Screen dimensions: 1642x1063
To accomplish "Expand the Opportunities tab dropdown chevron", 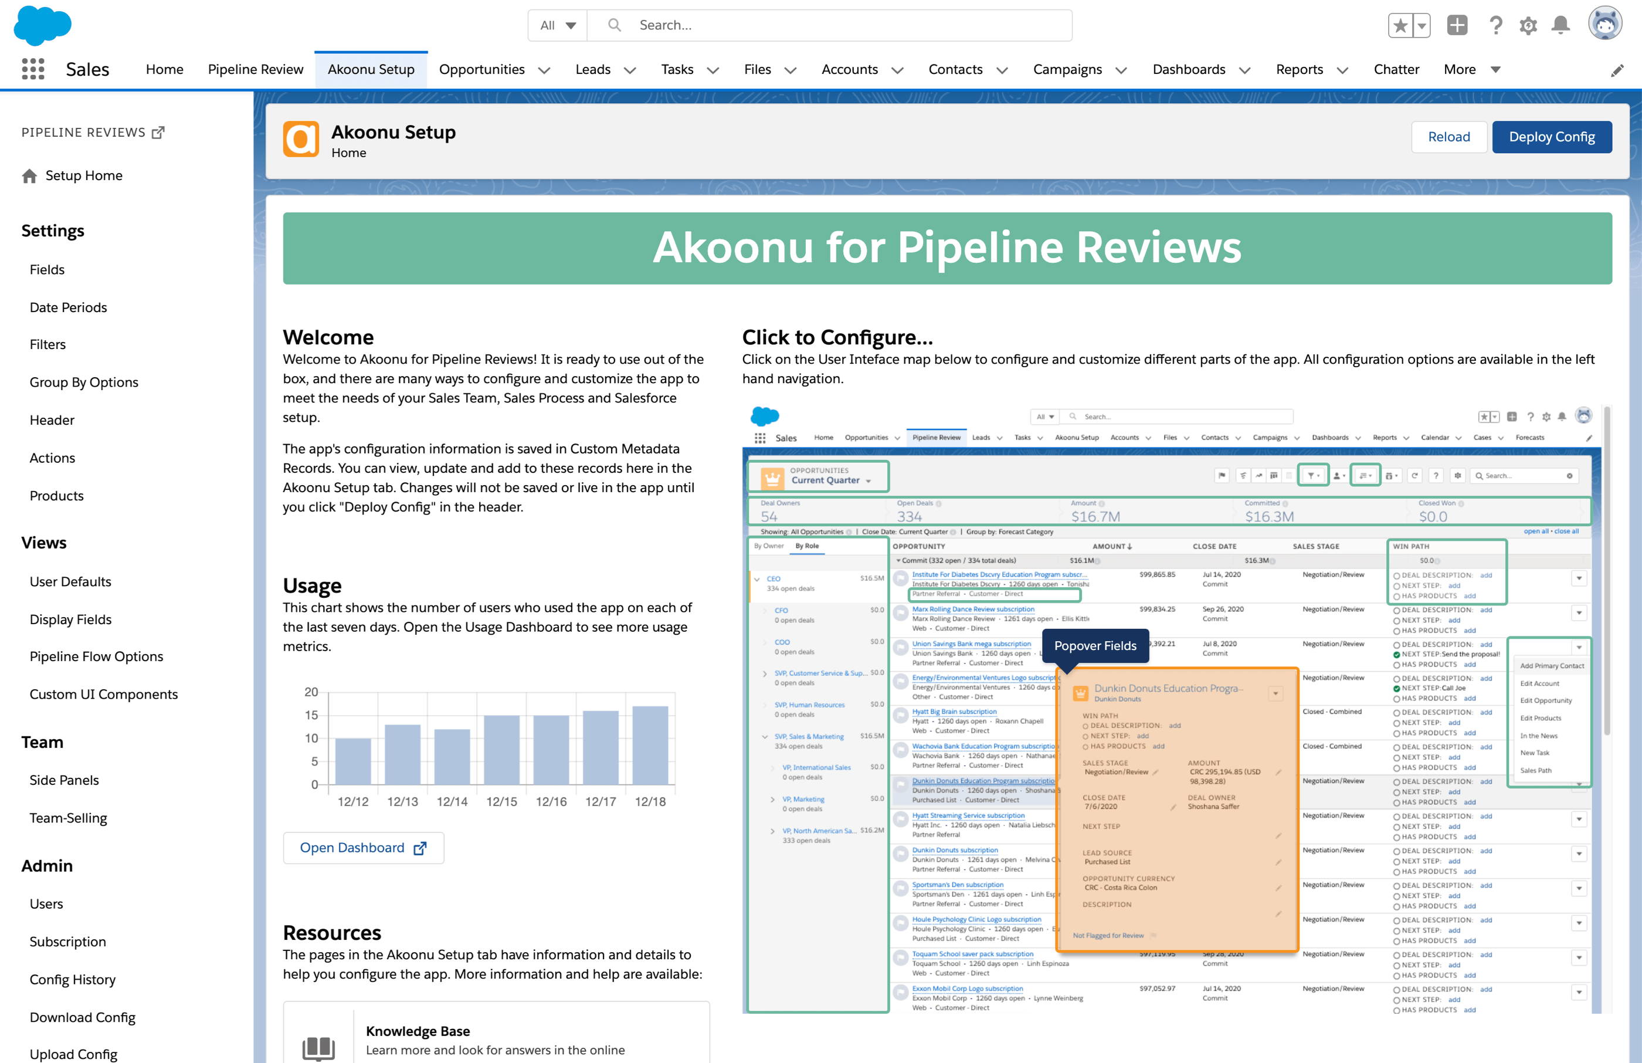I will tap(544, 70).
